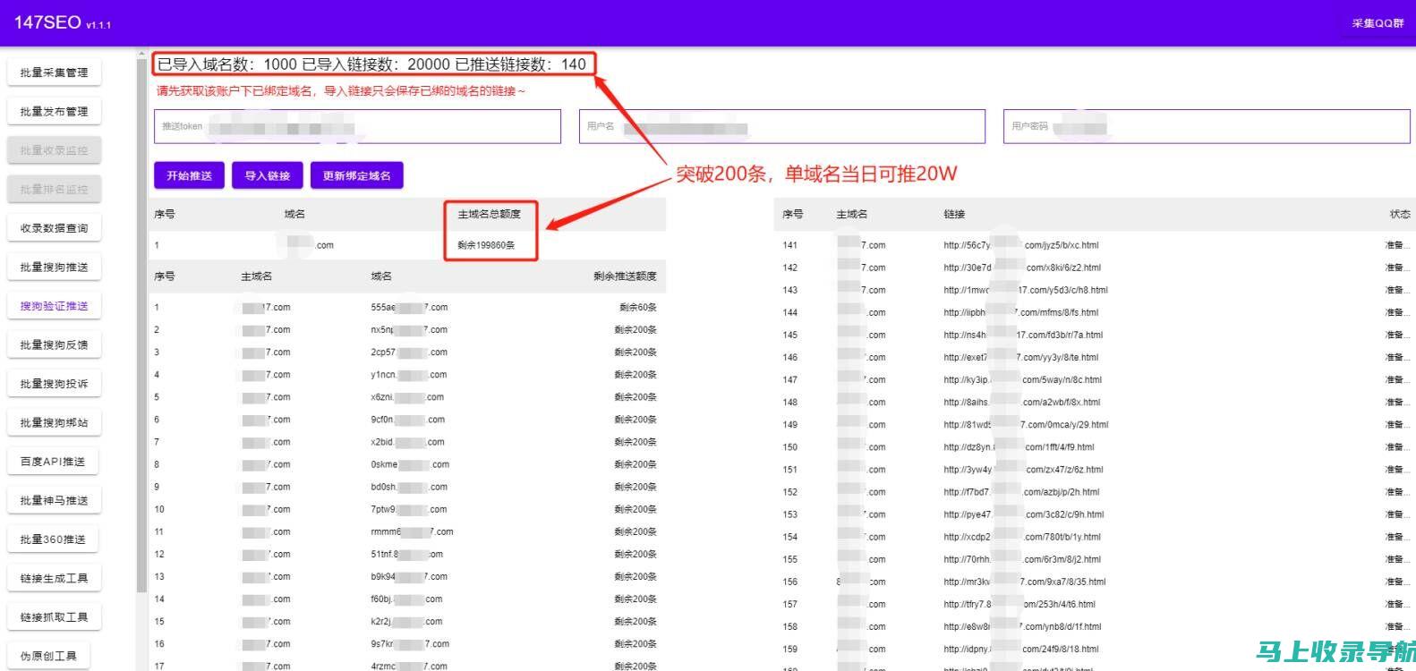Image resolution: width=1416 pixels, height=671 pixels.
Task: Select the domain row starting with b9k94
Action: pos(407,577)
